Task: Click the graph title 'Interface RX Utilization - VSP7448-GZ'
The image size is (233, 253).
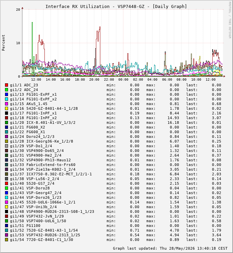Action: 95,6
